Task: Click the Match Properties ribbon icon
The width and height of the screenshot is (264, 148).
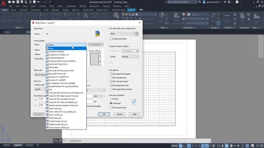Action: 177,16
